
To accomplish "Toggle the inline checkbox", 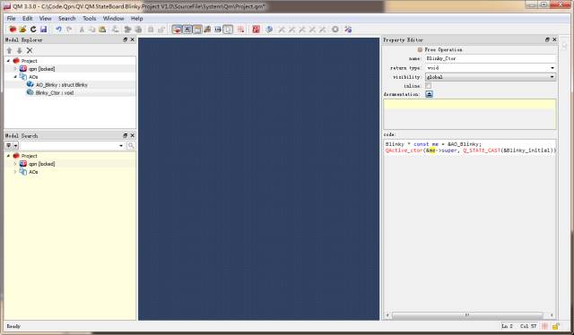I will click(x=429, y=86).
